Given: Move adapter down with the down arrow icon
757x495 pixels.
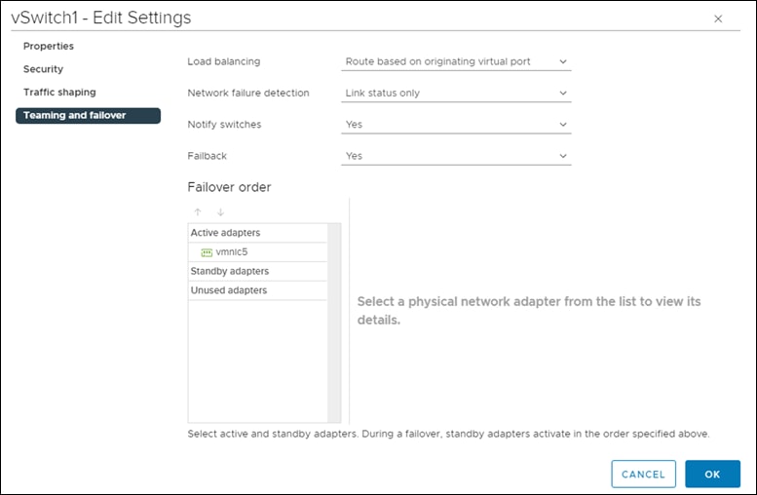Looking at the screenshot, I should point(220,212).
